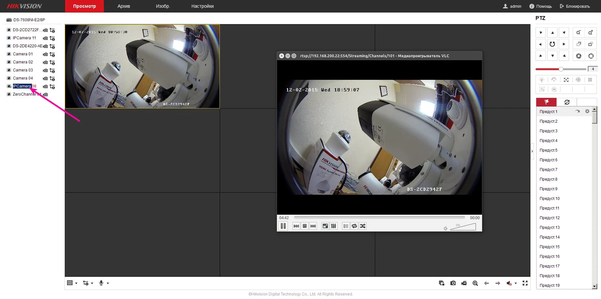The image size is (601, 299).
Task: Pan PTZ camera left
Action: [541, 44]
